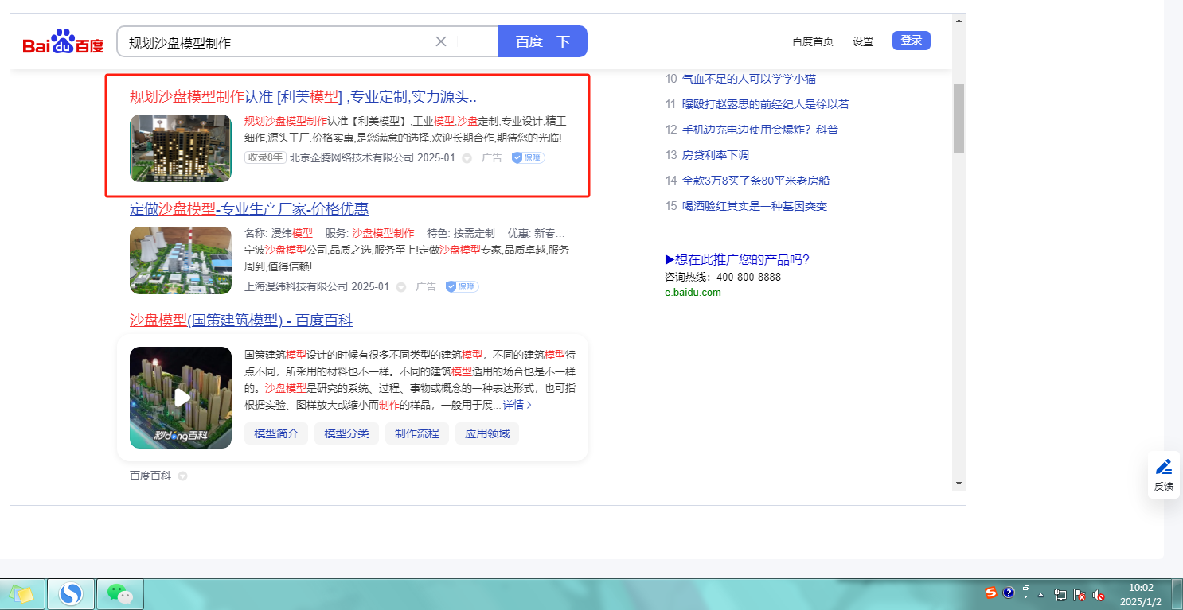Open WeChat from the taskbar
The width and height of the screenshot is (1183, 610).
119,593
